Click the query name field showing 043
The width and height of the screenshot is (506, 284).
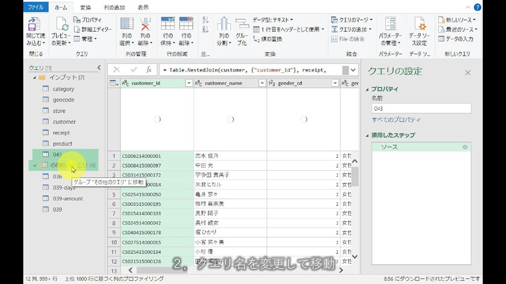pyautogui.click(x=421, y=108)
